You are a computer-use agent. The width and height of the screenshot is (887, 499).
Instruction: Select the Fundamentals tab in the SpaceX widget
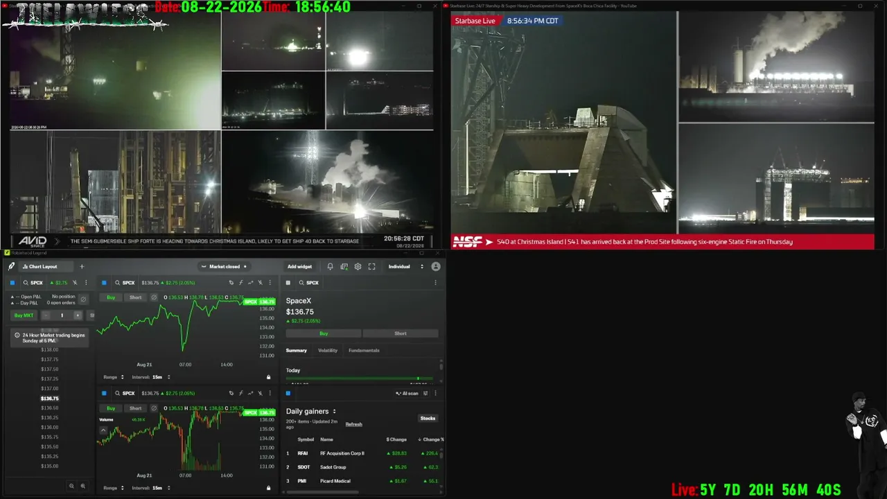[364, 351]
